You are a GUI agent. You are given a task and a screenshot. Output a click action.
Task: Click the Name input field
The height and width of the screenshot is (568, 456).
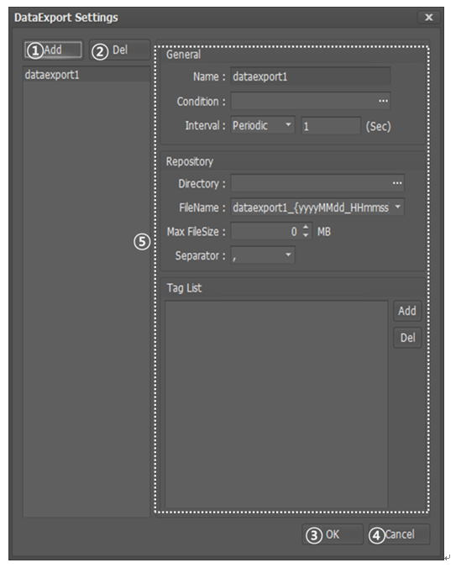(x=310, y=76)
